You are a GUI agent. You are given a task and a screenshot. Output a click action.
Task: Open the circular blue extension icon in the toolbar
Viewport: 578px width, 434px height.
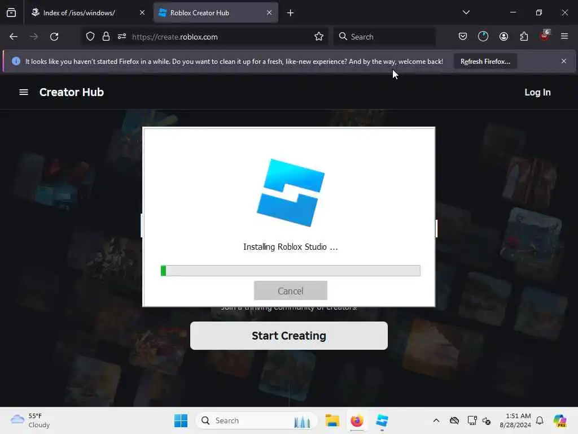(483, 36)
